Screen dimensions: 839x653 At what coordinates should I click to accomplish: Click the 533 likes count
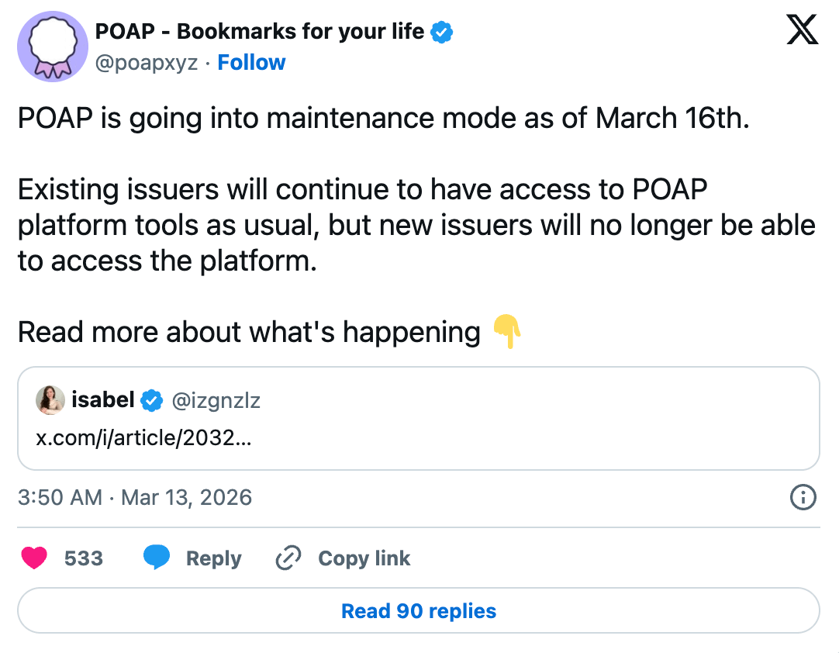pyautogui.click(x=84, y=558)
